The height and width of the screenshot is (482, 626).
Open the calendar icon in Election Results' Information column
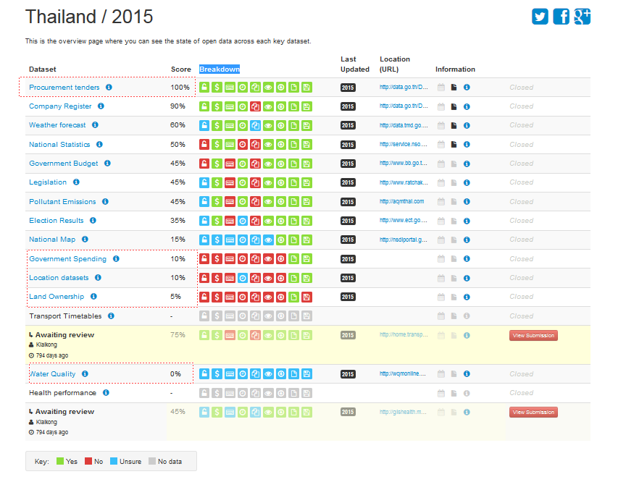point(441,220)
